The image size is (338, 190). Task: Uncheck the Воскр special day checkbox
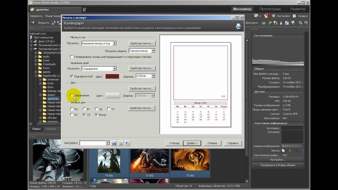97,115
